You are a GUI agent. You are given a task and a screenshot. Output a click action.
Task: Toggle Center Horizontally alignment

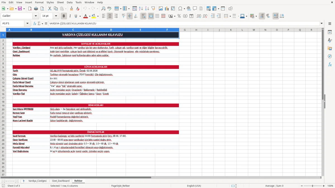pos(110,16)
